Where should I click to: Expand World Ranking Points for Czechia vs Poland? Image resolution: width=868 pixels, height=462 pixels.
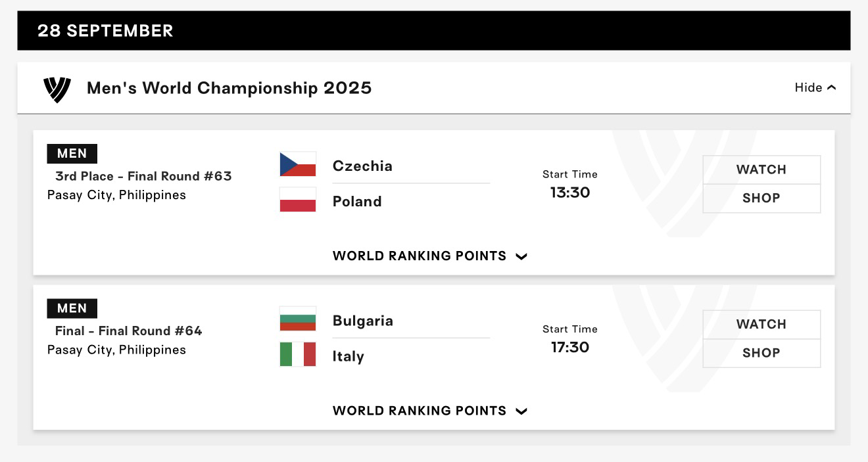coord(430,256)
